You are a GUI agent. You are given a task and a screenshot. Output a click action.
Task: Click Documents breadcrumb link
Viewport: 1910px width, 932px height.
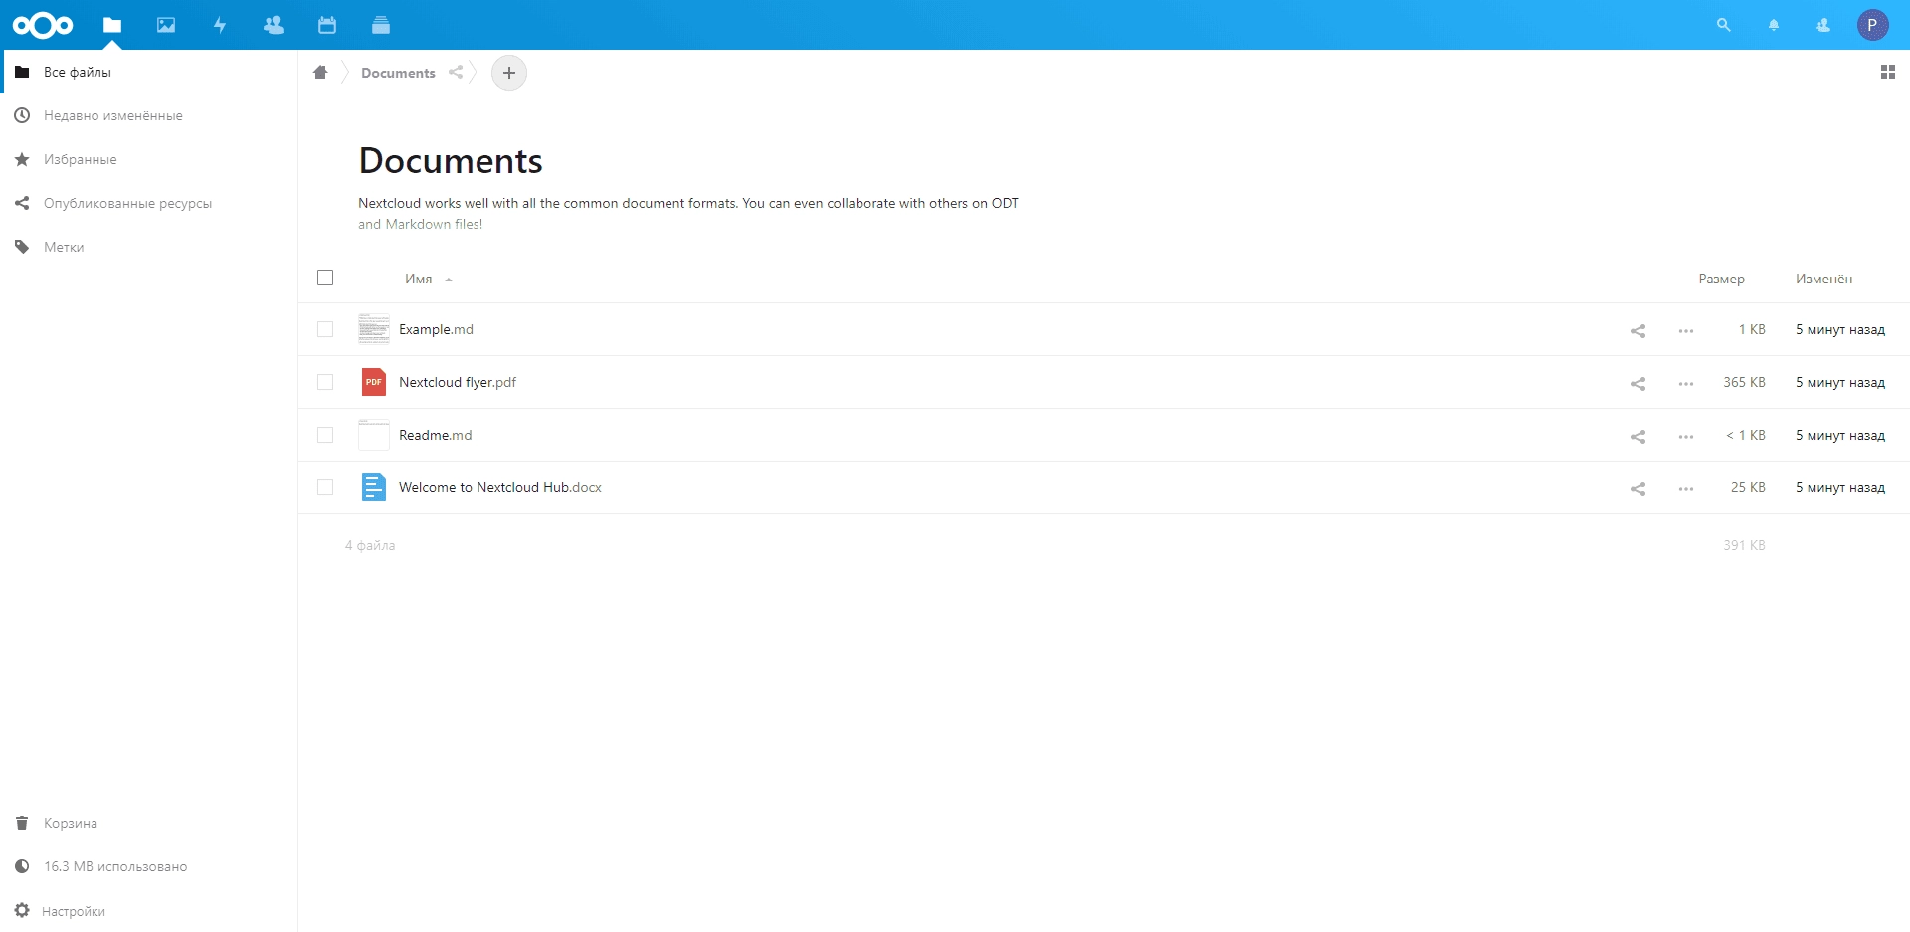pyautogui.click(x=398, y=73)
